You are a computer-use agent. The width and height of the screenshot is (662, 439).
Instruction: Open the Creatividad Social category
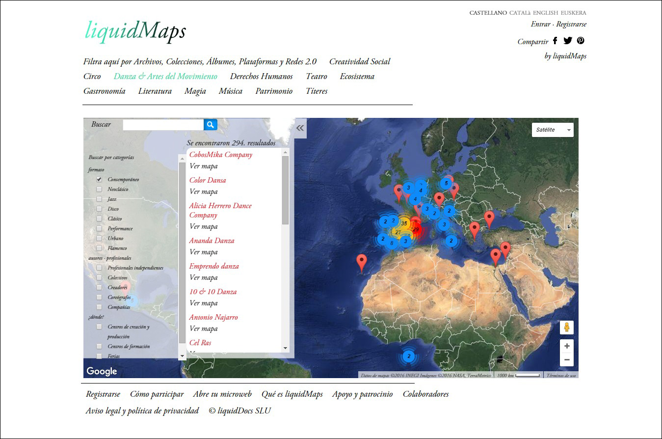coord(360,61)
